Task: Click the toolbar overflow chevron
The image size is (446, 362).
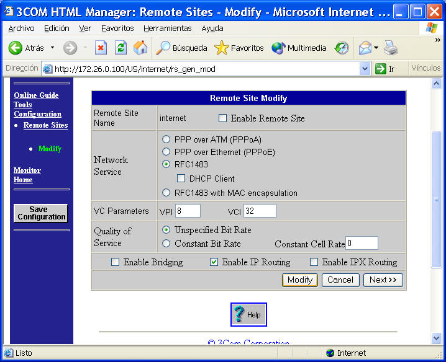Action: tap(438, 40)
